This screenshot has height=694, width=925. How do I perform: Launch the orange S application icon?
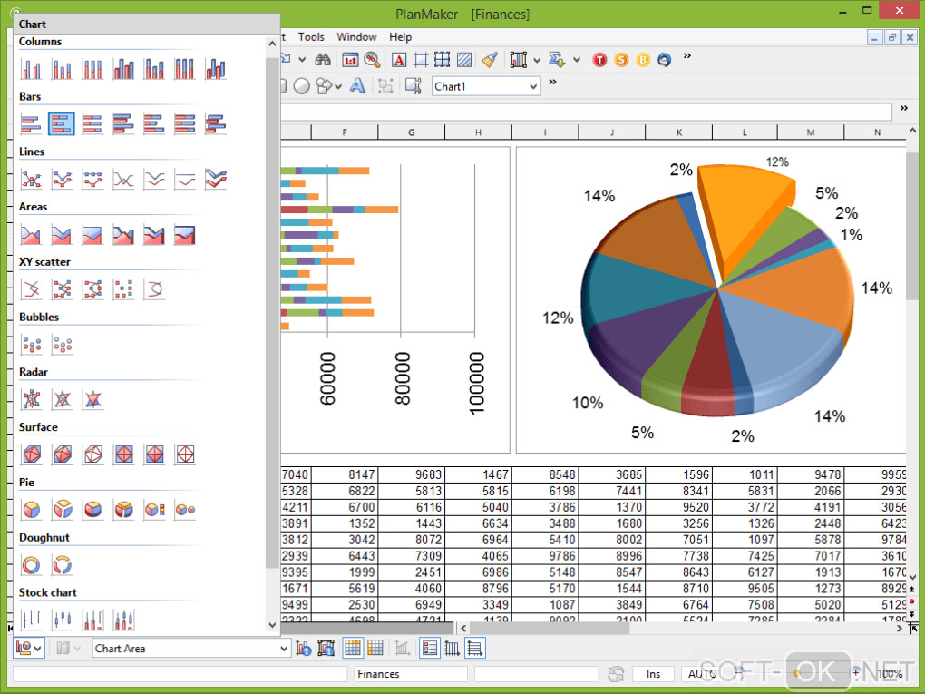pyautogui.click(x=621, y=60)
